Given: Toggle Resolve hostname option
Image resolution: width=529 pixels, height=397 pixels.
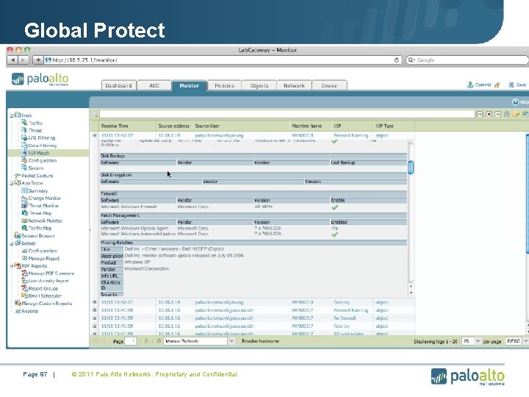Looking at the screenshot, I should point(260,341).
